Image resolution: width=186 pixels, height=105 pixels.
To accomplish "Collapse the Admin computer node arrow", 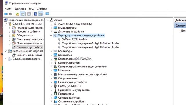I will coord(47,20).
